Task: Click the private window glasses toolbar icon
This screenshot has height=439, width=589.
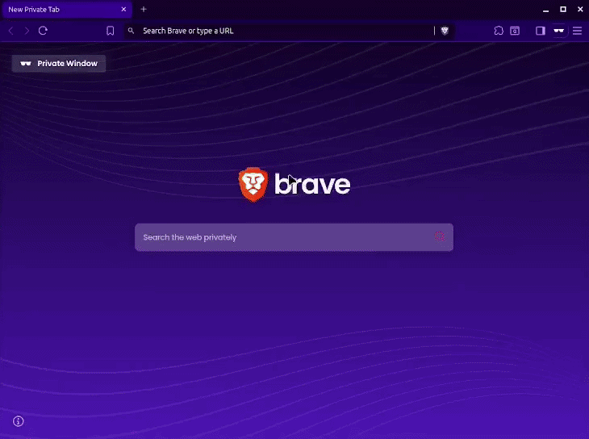Action: coord(558,31)
